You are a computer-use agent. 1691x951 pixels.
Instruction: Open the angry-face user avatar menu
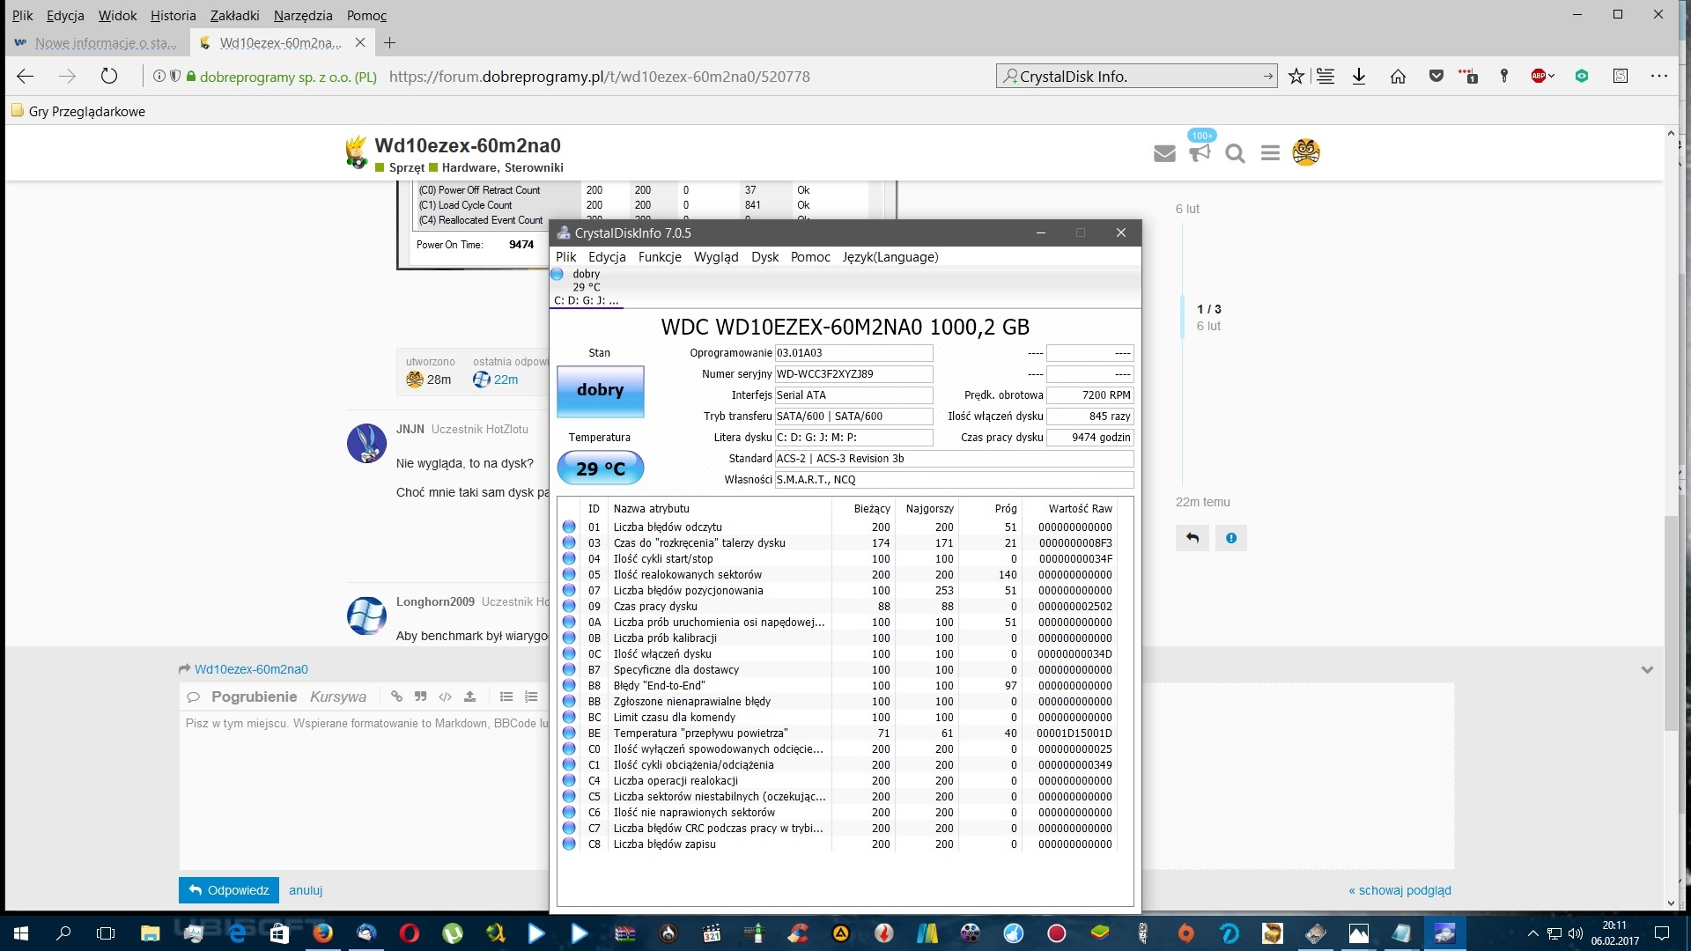click(1306, 151)
